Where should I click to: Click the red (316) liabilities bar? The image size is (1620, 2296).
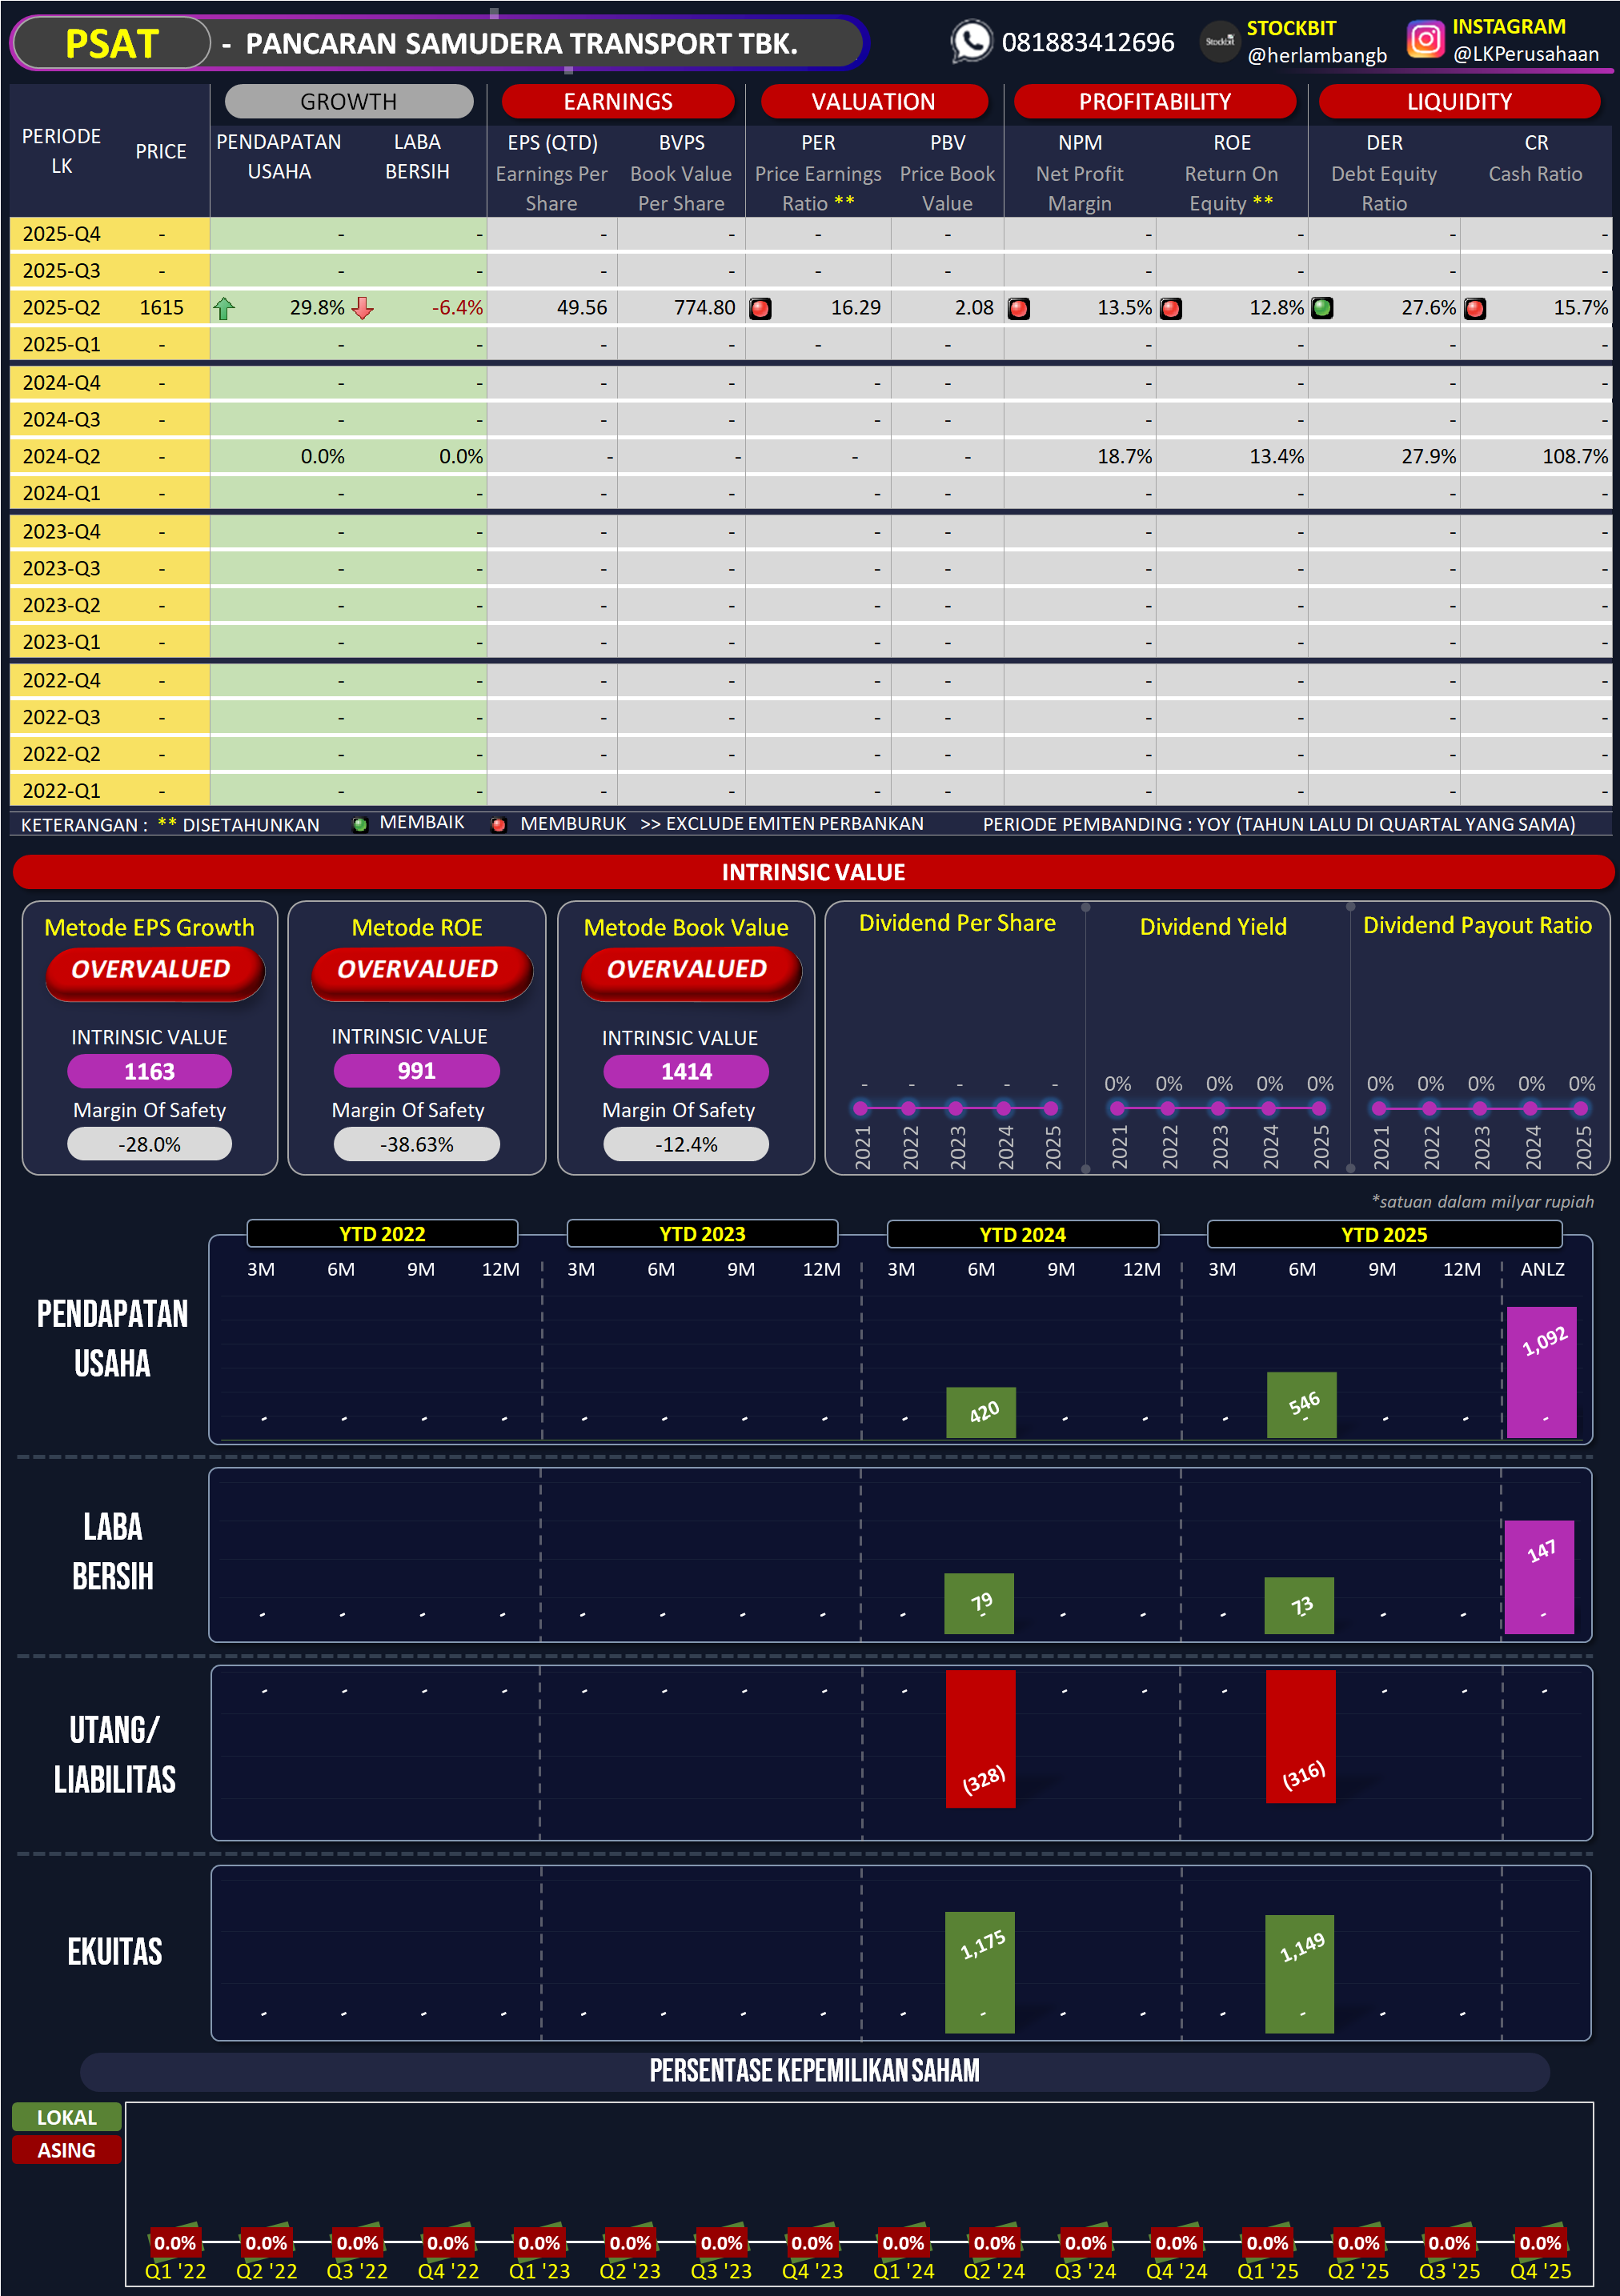(x=1301, y=1737)
